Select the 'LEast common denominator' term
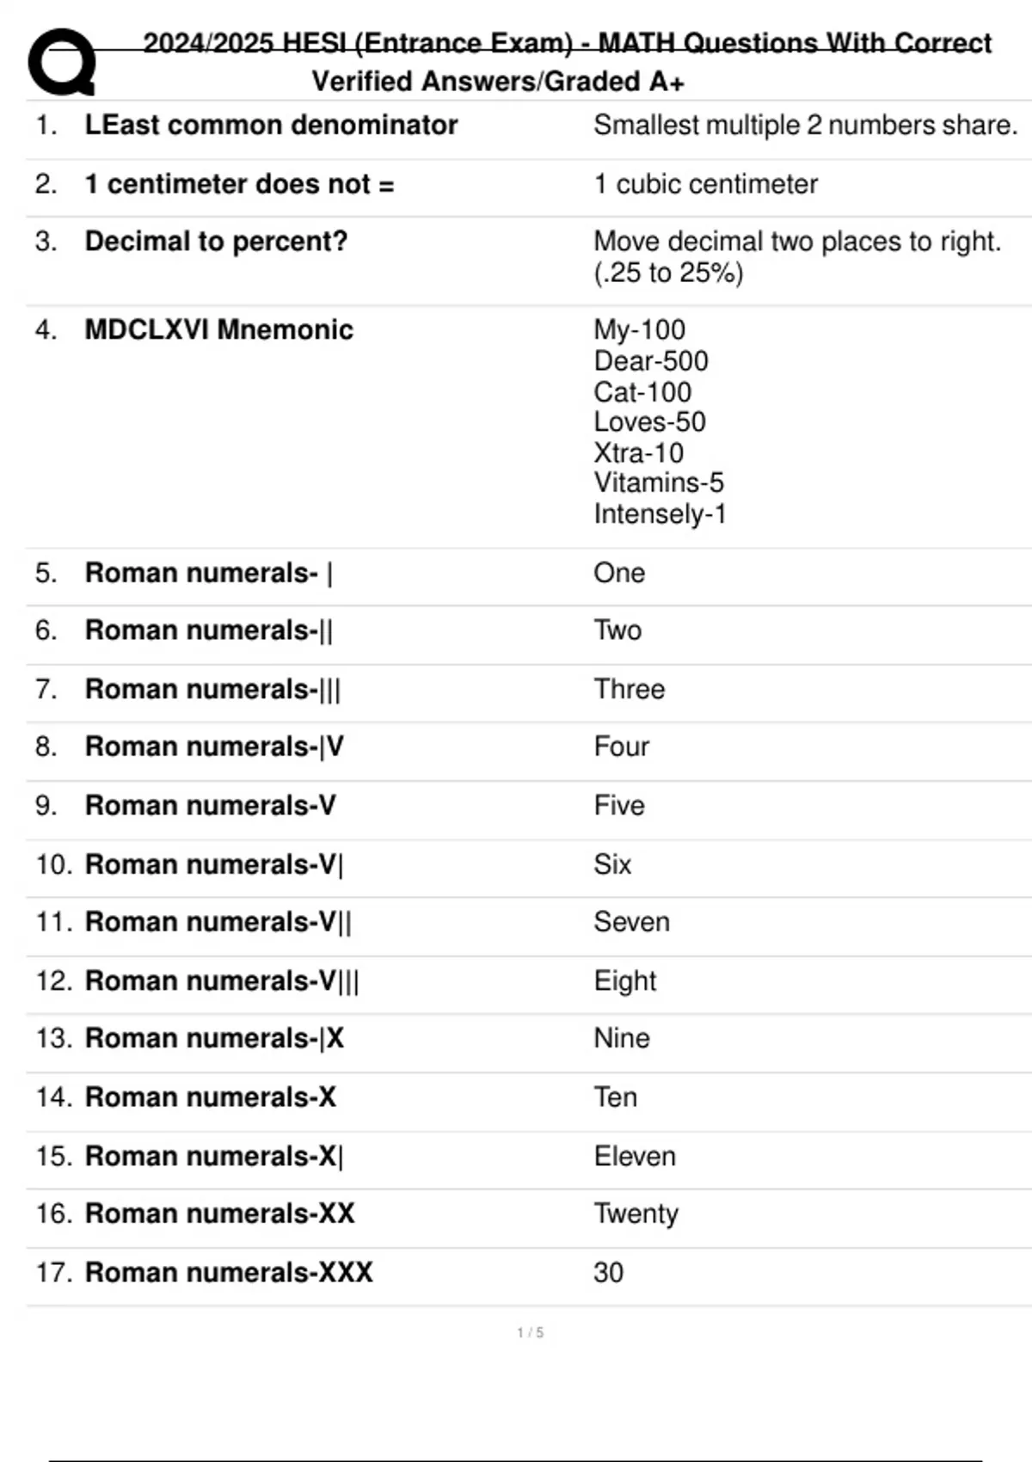 point(271,125)
